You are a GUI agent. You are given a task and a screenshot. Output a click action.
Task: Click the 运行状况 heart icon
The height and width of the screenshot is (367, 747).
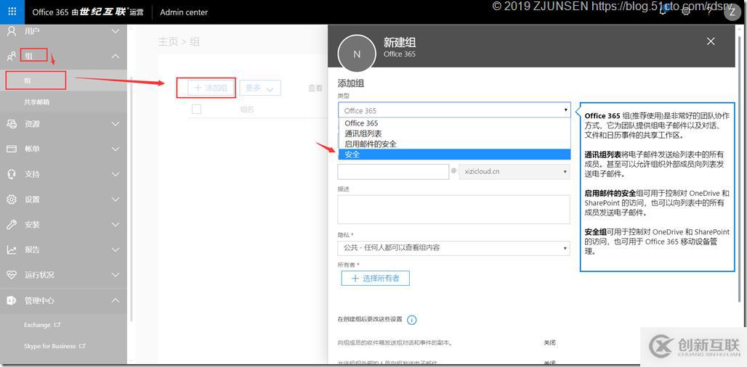click(x=12, y=275)
